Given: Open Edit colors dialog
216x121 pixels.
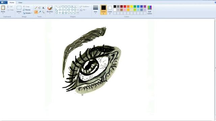Looking at the screenshot, I should [x=150, y=10].
